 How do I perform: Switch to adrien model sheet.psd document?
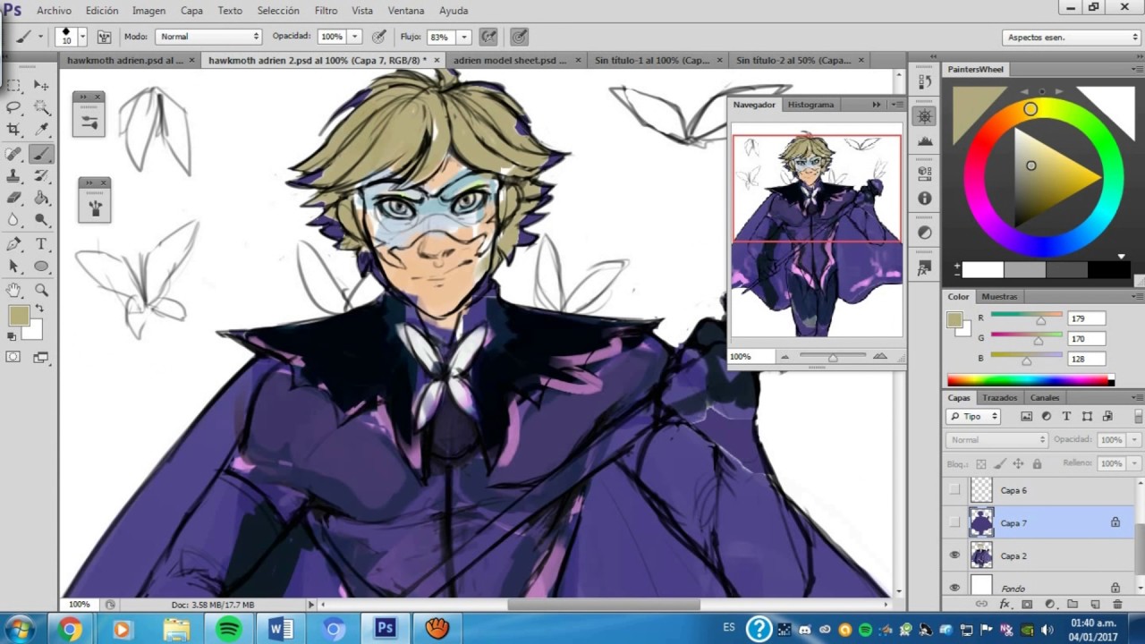click(510, 61)
